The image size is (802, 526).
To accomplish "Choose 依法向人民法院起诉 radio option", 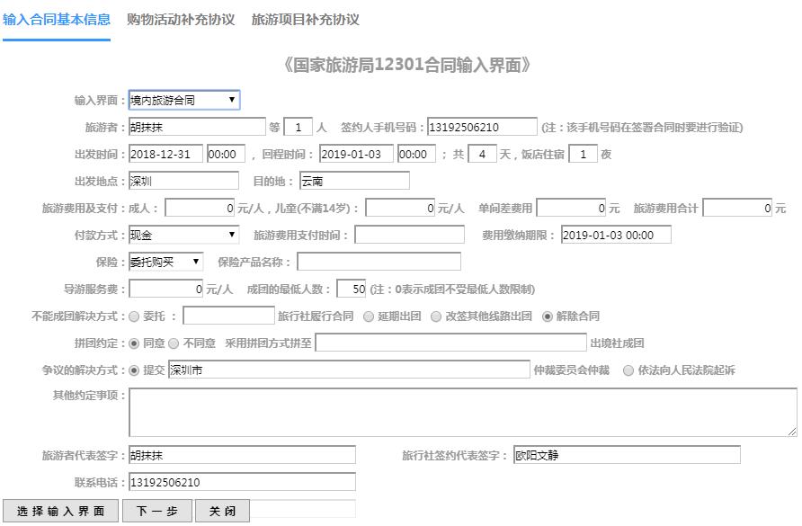I will [x=628, y=370].
